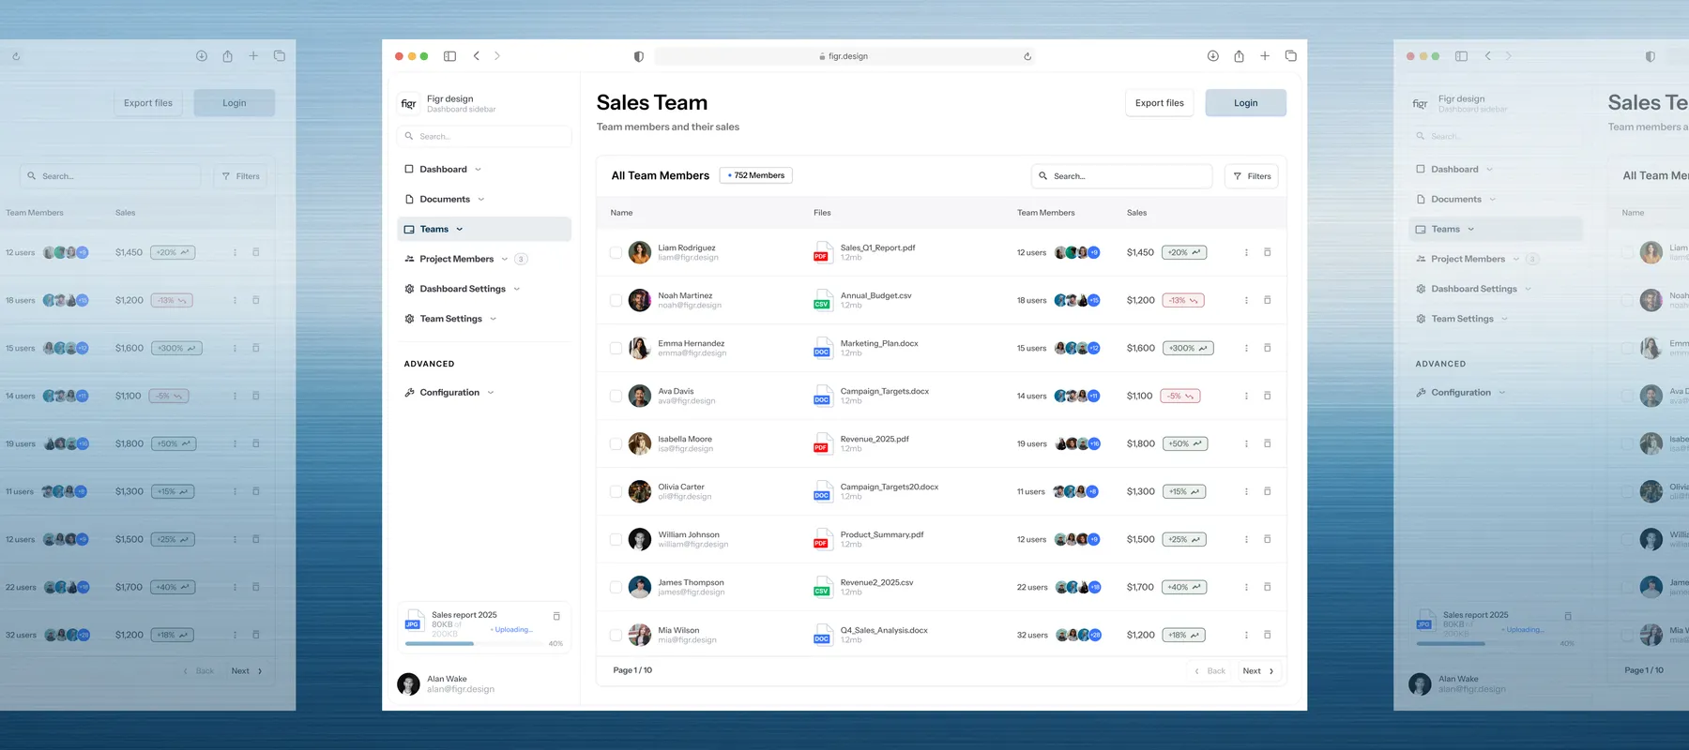
Task: Click the Export files button
Action: 1159,103
